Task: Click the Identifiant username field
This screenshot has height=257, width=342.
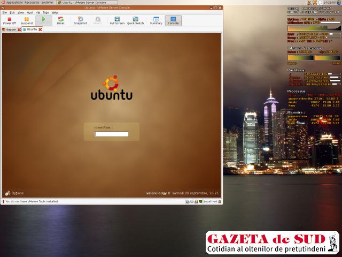Action: [x=112, y=134]
